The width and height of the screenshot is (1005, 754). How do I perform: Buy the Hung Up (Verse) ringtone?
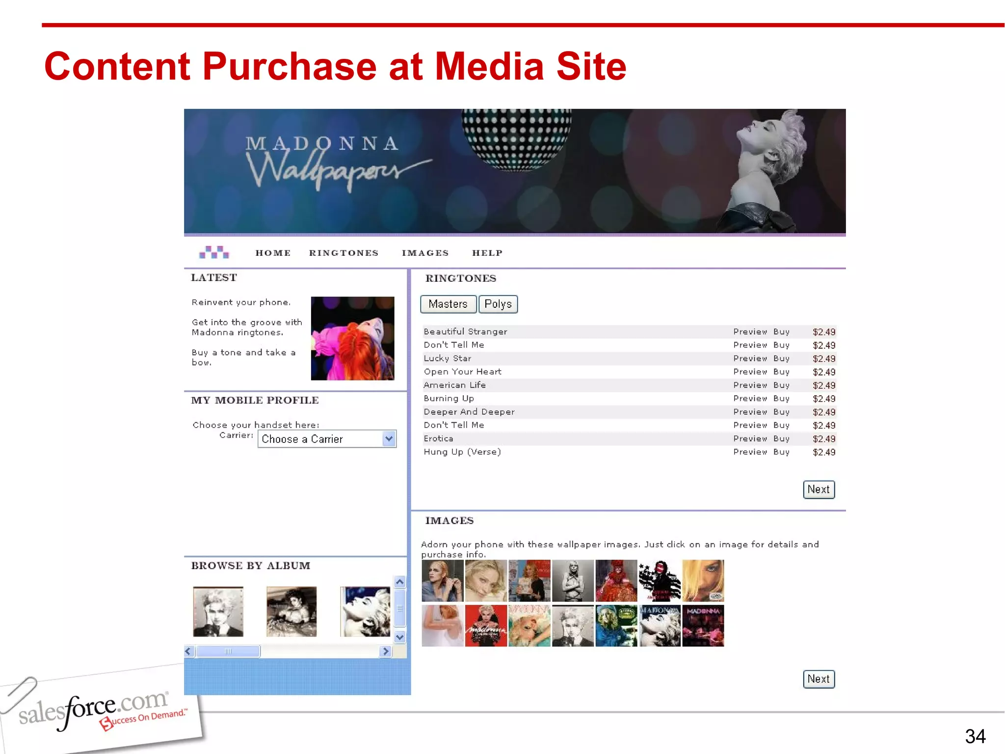click(x=781, y=452)
